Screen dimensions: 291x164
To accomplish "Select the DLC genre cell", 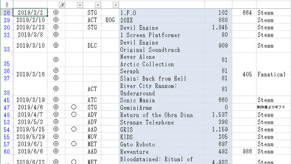I will click(x=92, y=45).
